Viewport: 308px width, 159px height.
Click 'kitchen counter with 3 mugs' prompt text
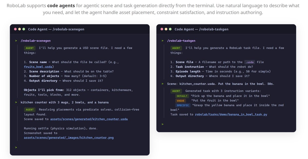coord(64,102)
